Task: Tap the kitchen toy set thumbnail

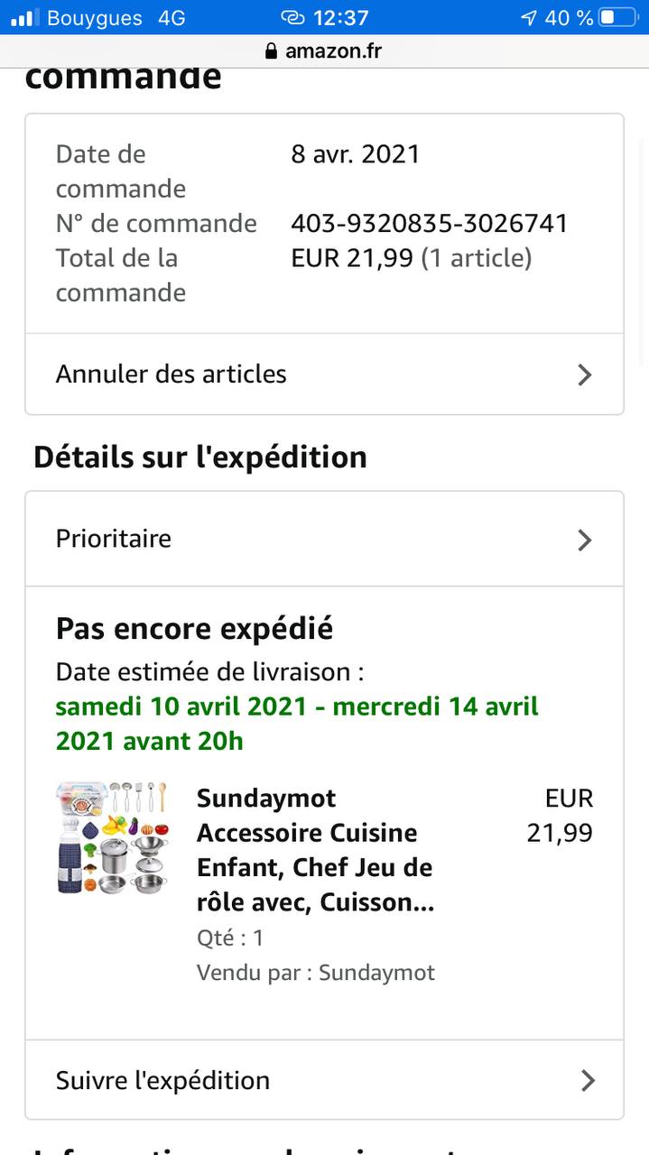Action: click(x=113, y=838)
